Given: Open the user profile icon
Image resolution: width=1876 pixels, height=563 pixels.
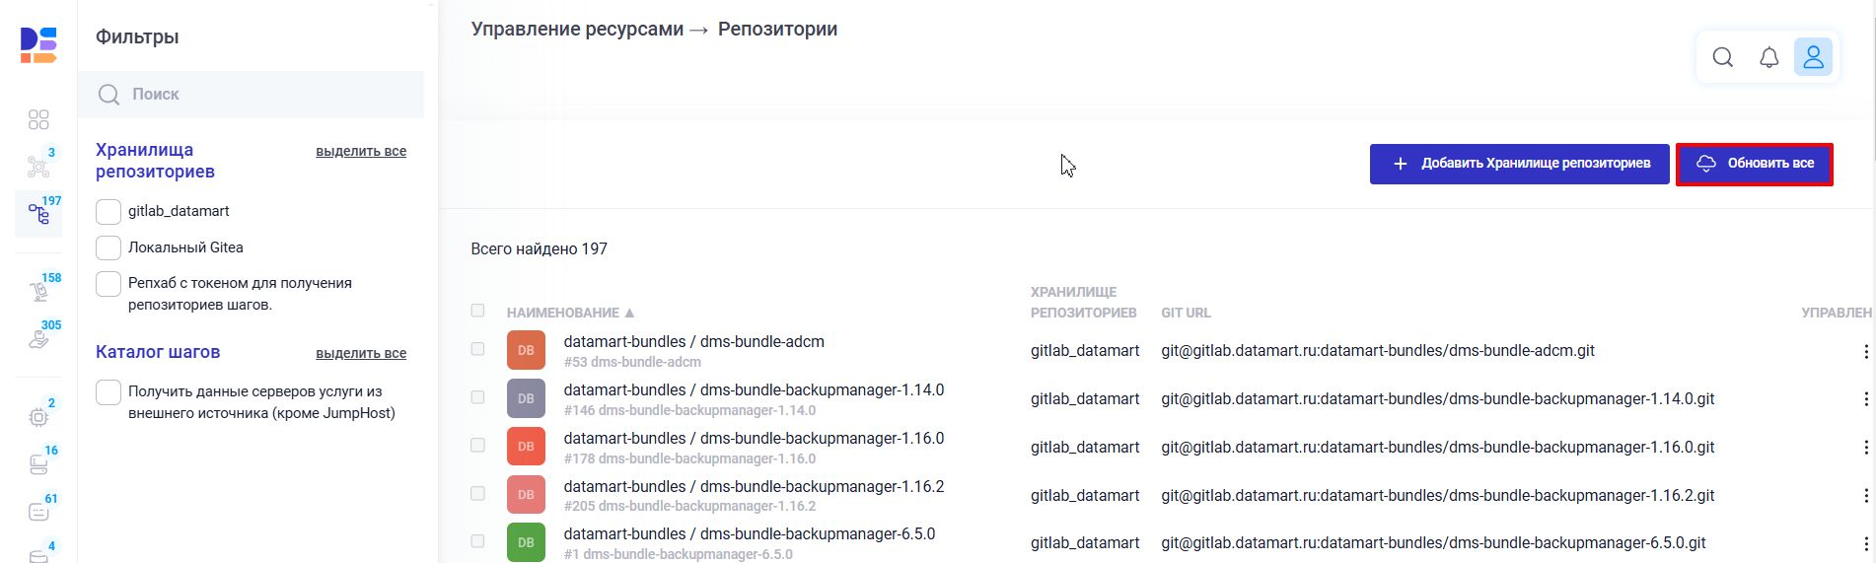Looking at the screenshot, I should (1813, 57).
